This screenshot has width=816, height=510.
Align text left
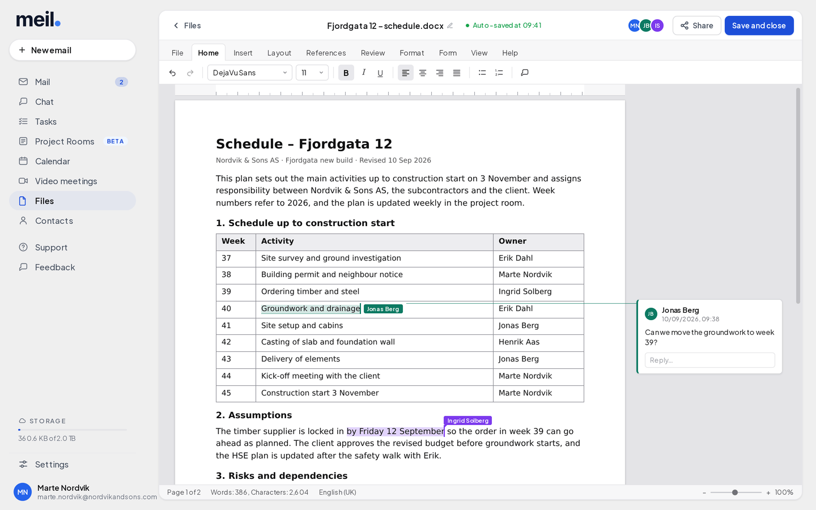tap(406, 73)
